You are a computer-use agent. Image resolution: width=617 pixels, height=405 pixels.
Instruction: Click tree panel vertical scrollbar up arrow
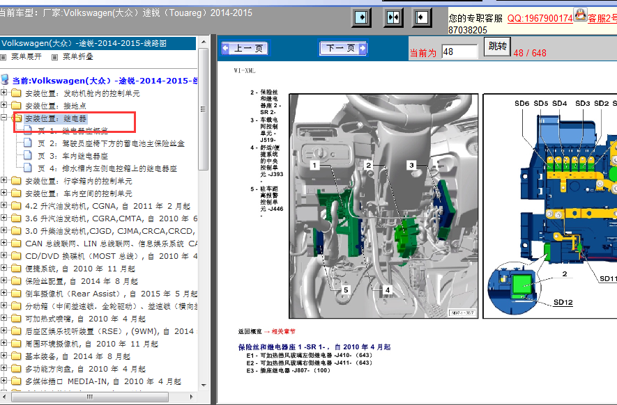point(204,42)
